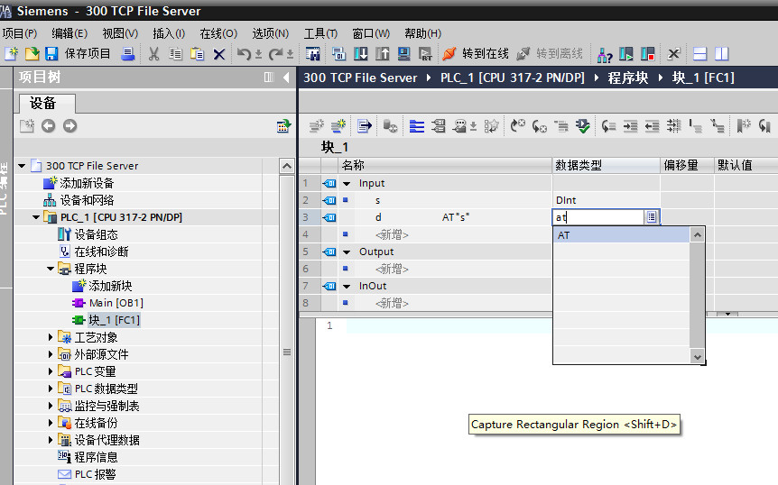Save project via 保存项目 button
Viewport: 778px width, 485px height.
[x=78, y=53]
